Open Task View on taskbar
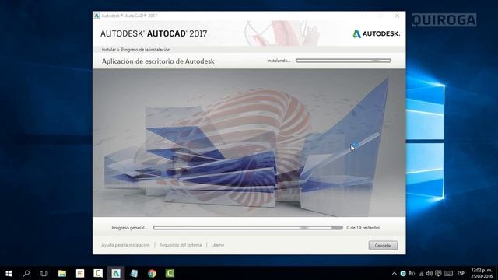This screenshot has width=498, height=280. coord(44,273)
